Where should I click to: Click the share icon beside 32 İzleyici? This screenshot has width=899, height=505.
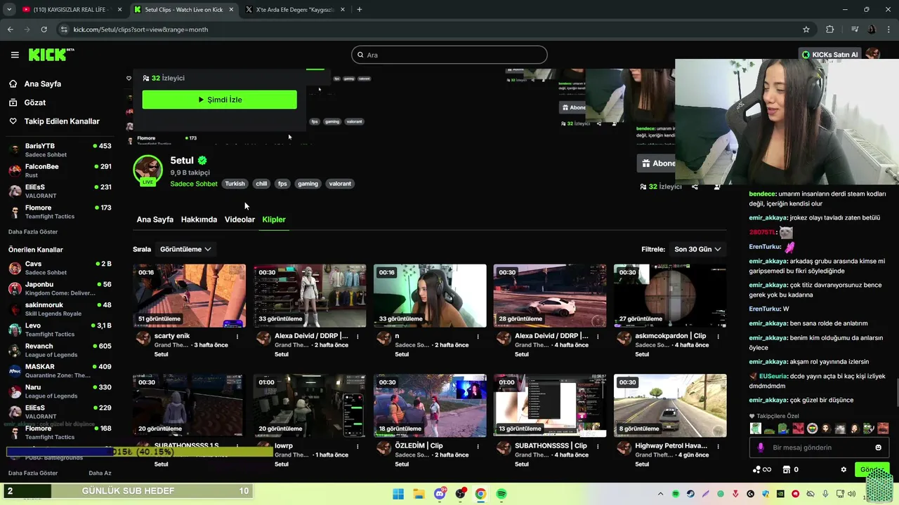click(695, 187)
